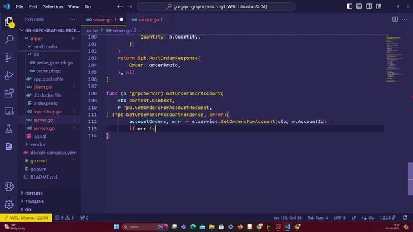Change the LF end of line sequence
The width and height of the screenshot is (413, 232).
coord(354,218)
